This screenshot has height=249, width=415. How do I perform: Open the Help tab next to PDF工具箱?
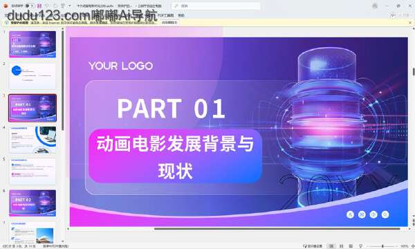(181, 15)
